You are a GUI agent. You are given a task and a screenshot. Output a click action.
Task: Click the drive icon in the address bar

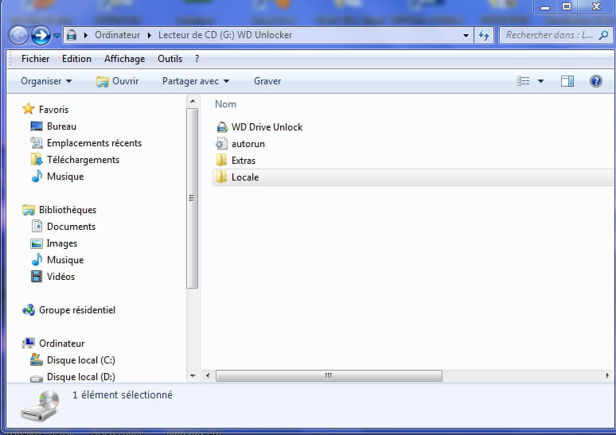point(72,35)
